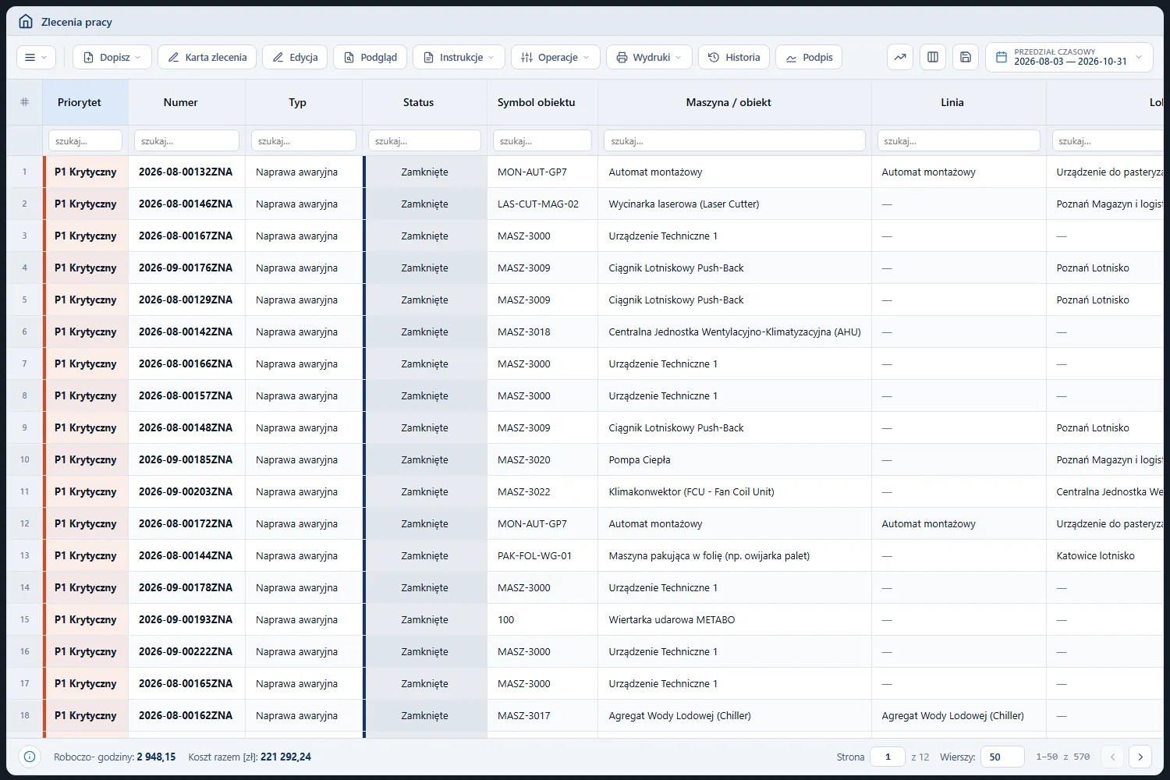Select order 2026-08-00162ZNA
The width and height of the screenshot is (1170, 780).
coord(186,715)
